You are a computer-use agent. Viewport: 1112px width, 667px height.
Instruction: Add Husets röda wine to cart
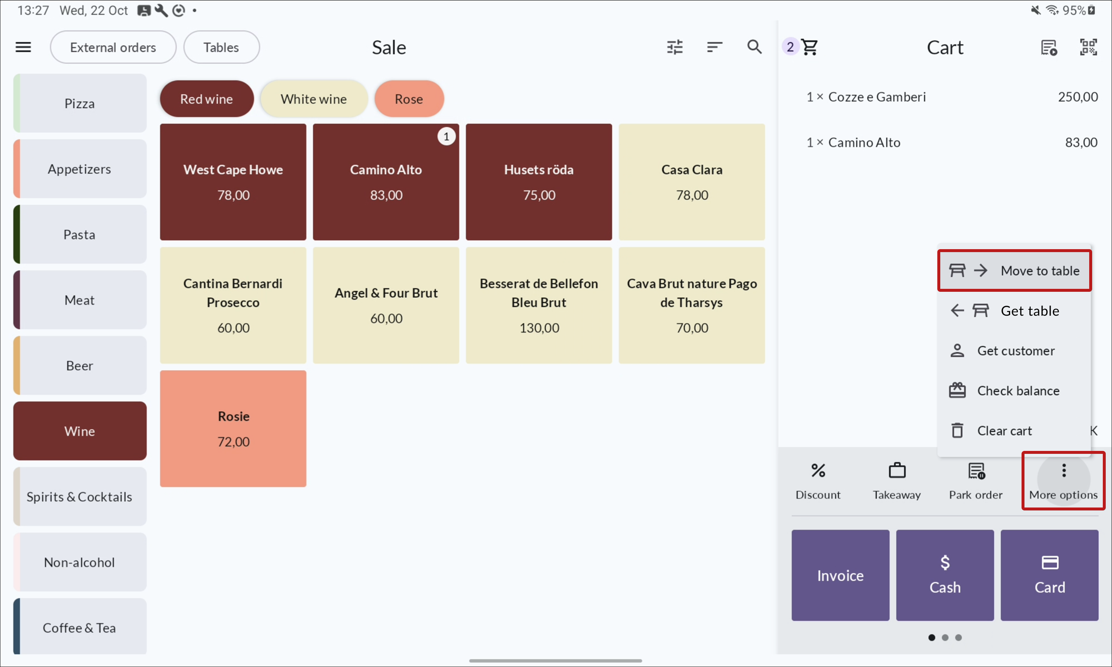coord(538,182)
